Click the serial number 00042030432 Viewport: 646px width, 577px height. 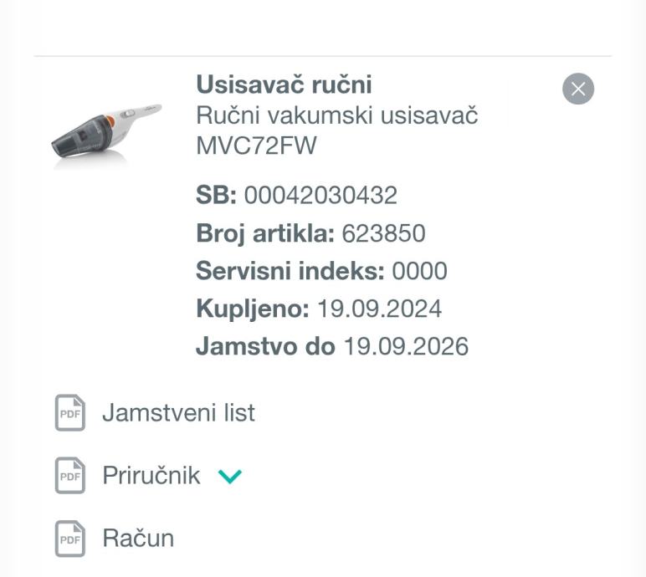pyautogui.click(x=320, y=196)
